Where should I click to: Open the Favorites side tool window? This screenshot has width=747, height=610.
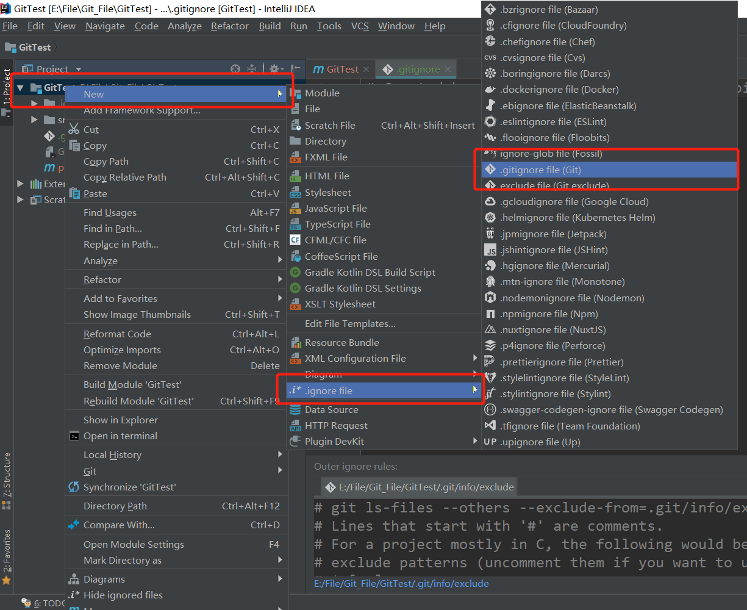(7, 556)
